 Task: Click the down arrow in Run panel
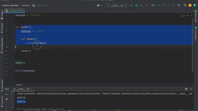coord(12,100)
